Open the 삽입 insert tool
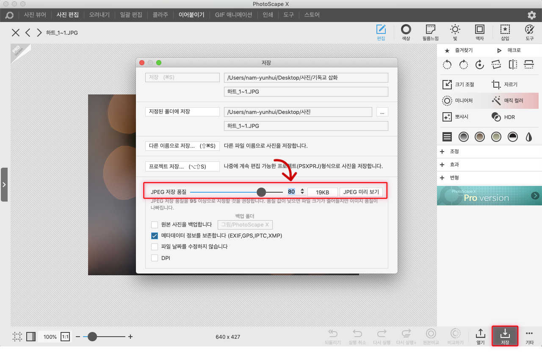This screenshot has height=354, width=542. [x=505, y=32]
